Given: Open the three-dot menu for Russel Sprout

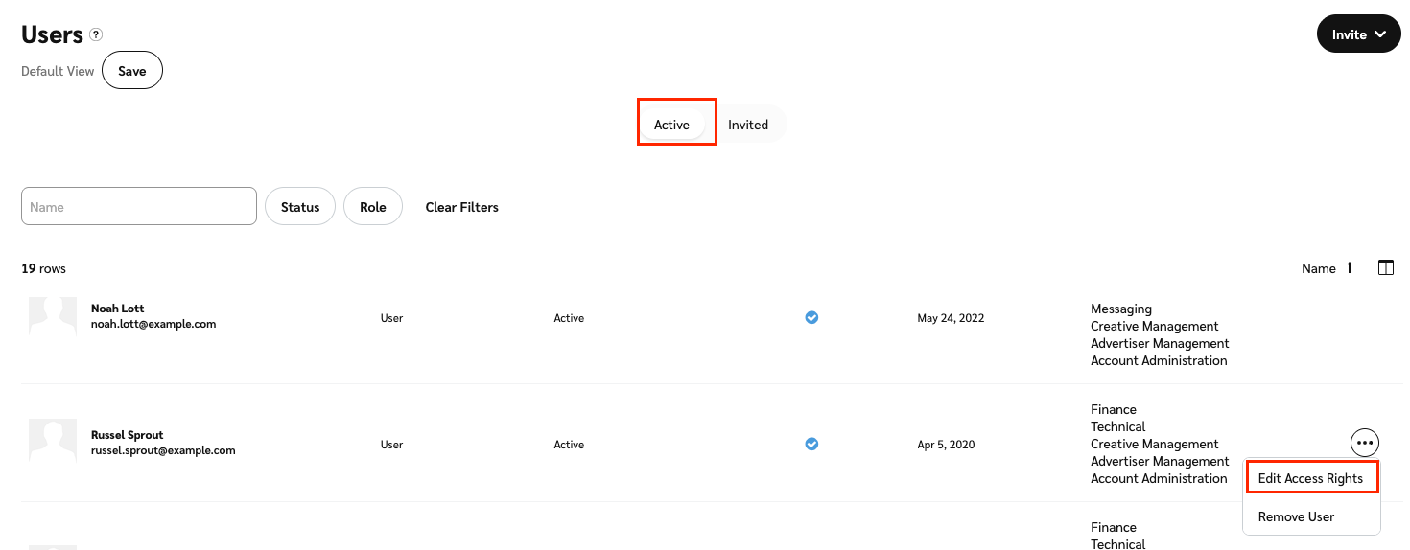Looking at the screenshot, I should tap(1364, 442).
